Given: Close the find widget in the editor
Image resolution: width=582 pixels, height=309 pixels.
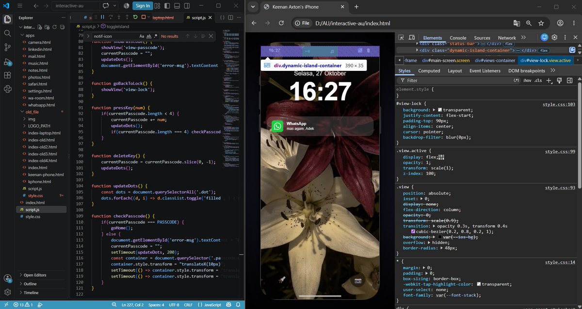Looking at the screenshot, I should [210, 36].
